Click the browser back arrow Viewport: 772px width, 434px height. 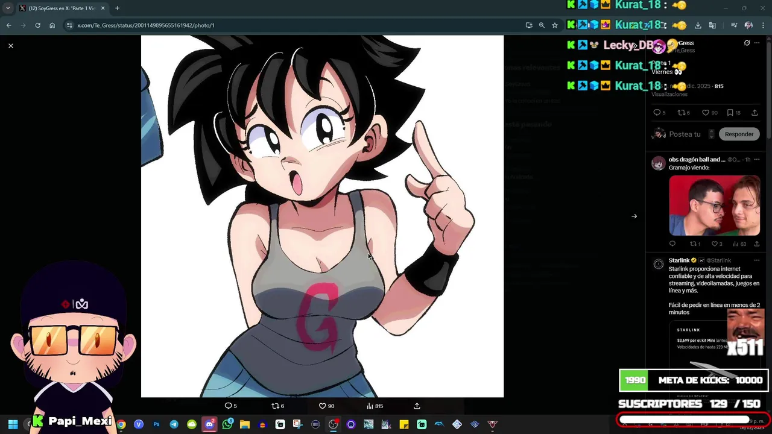click(8, 25)
